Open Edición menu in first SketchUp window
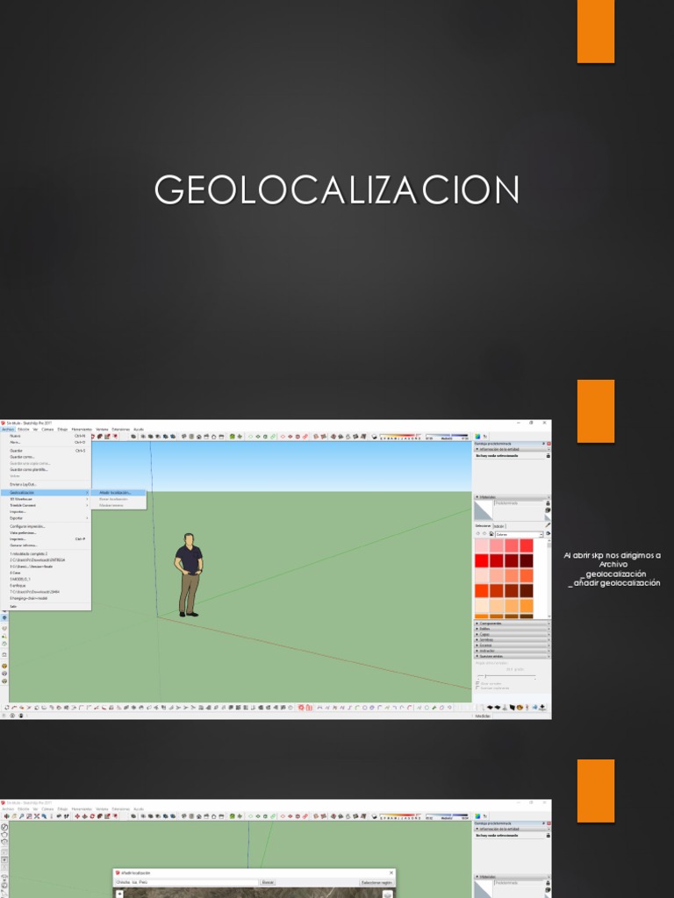This screenshot has height=898, width=674. click(x=24, y=429)
